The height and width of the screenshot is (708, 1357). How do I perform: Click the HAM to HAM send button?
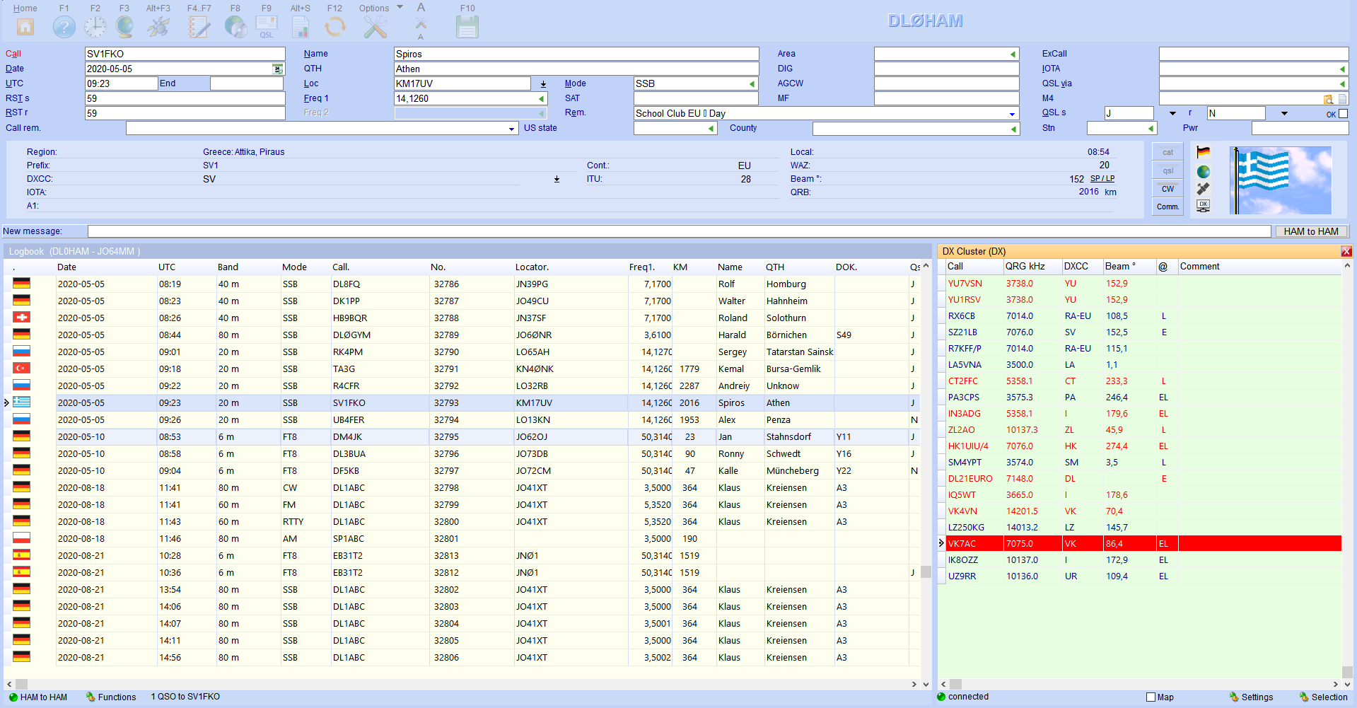tap(1311, 231)
